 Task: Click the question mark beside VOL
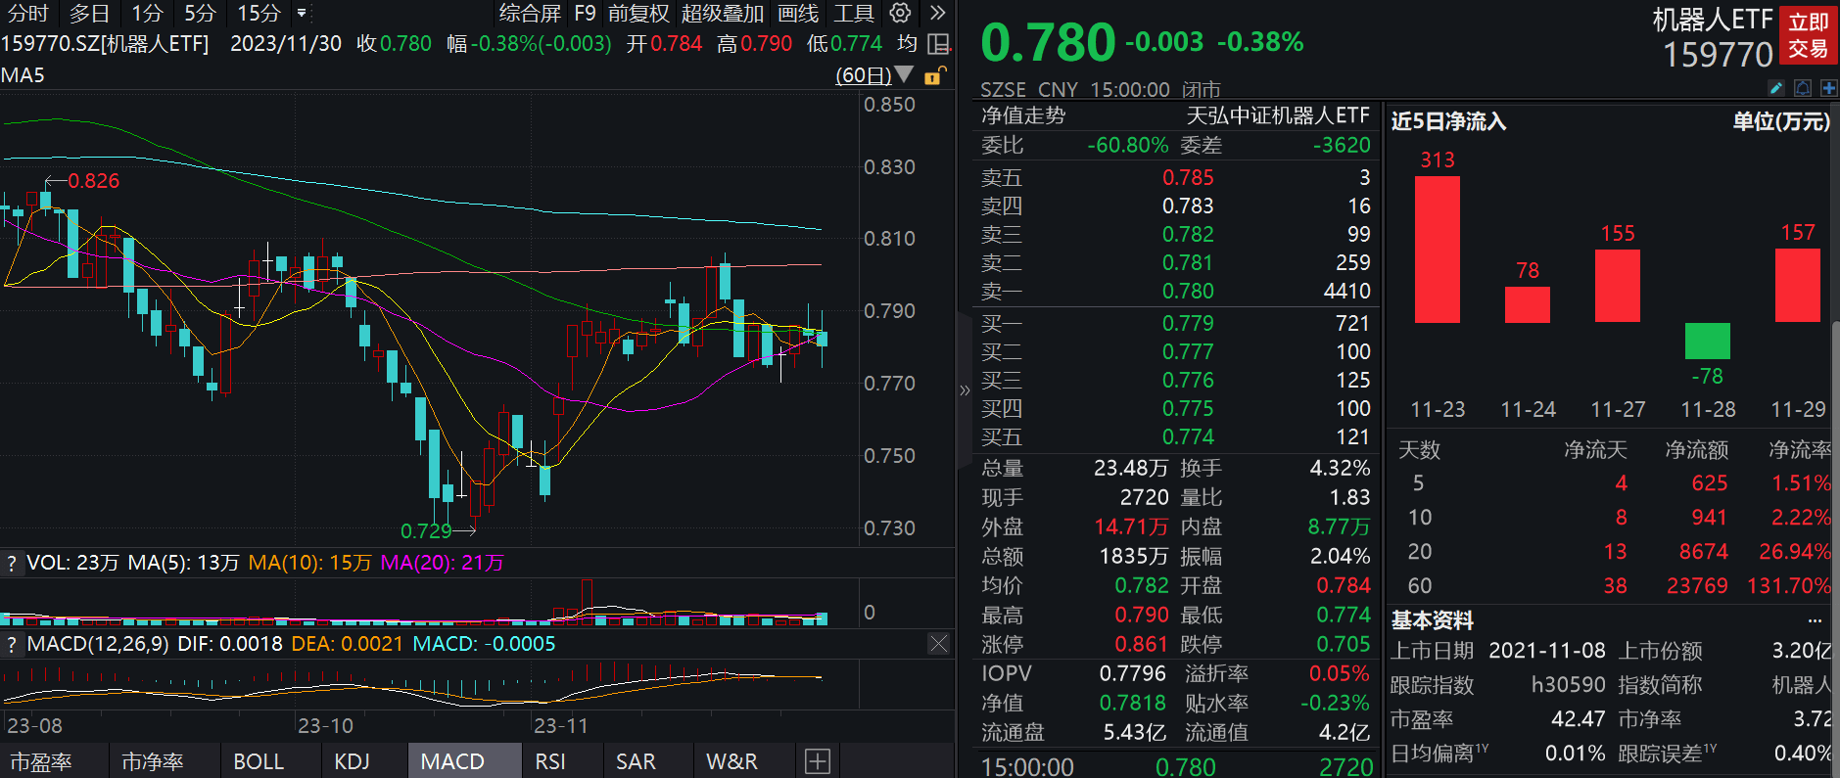click(x=12, y=563)
